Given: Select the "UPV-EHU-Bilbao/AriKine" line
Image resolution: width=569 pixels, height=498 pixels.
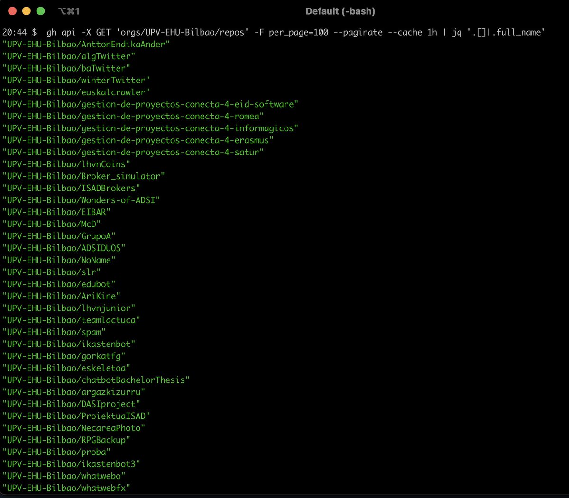Looking at the screenshot, I should tap(62, 296).
